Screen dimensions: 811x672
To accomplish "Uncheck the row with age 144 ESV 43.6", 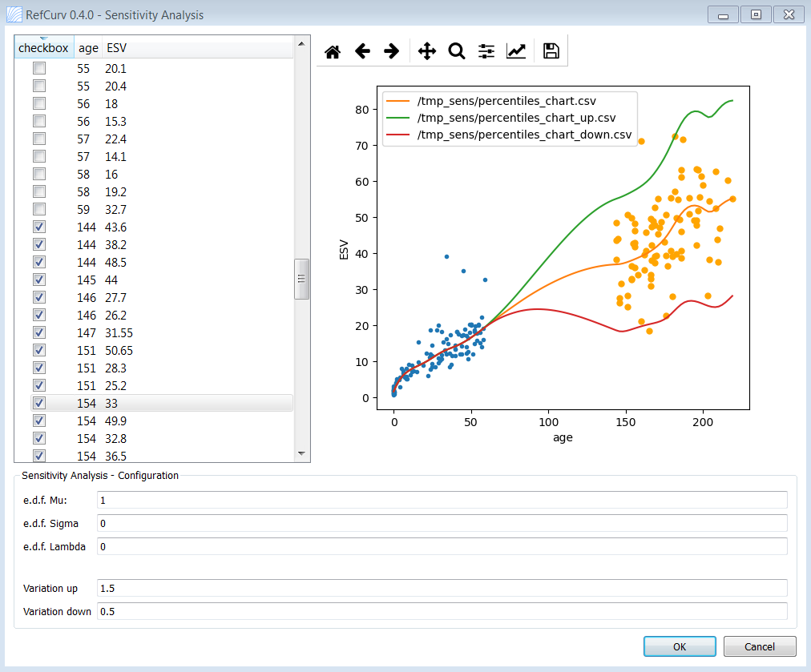I will pos(39,227).
